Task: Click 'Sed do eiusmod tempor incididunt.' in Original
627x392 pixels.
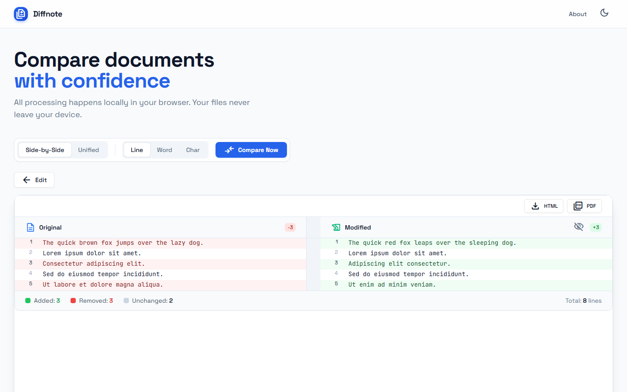Action: [103, 274]
